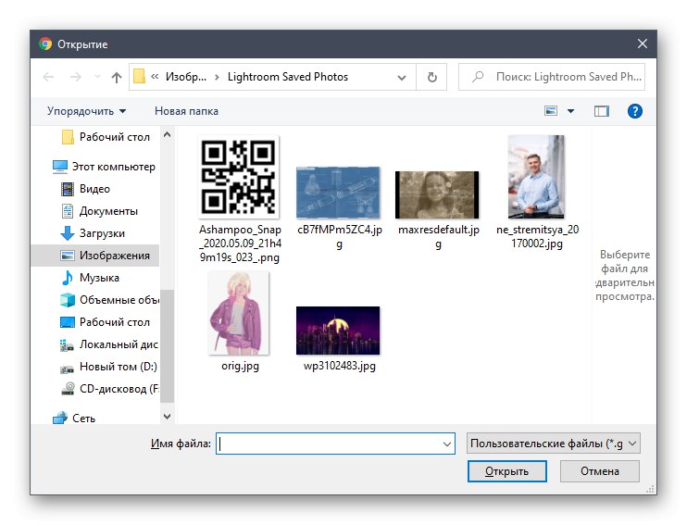Open the file type filter combo box
The height and width of the screenshot is (525, 687).
pyautogui.click(x=554, y=444)
